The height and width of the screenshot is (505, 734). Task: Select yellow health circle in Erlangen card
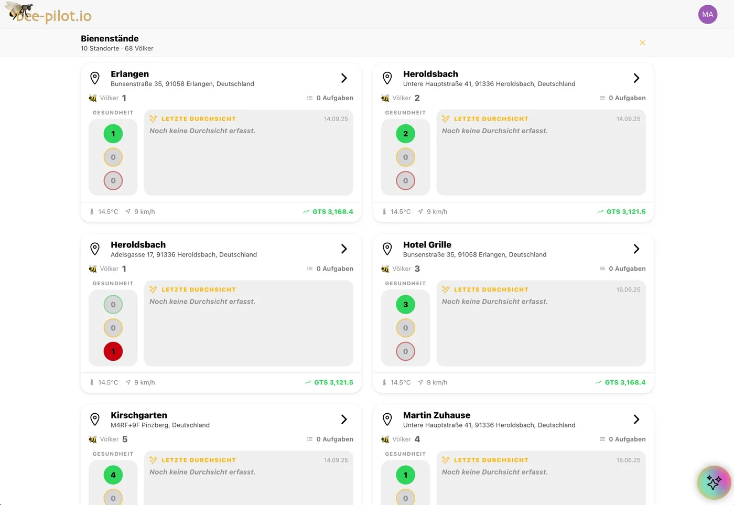click(x=113, y=157)
